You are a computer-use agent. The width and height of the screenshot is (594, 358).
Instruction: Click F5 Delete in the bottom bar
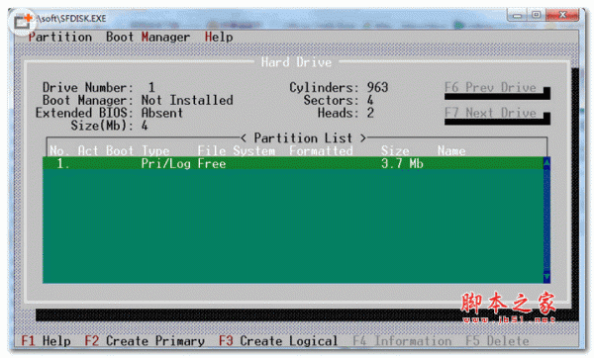click(497, 341)
